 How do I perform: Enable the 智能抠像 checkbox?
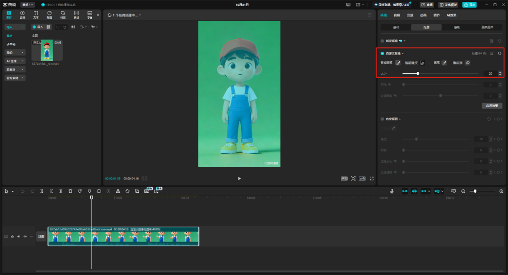tap(382, 41)
